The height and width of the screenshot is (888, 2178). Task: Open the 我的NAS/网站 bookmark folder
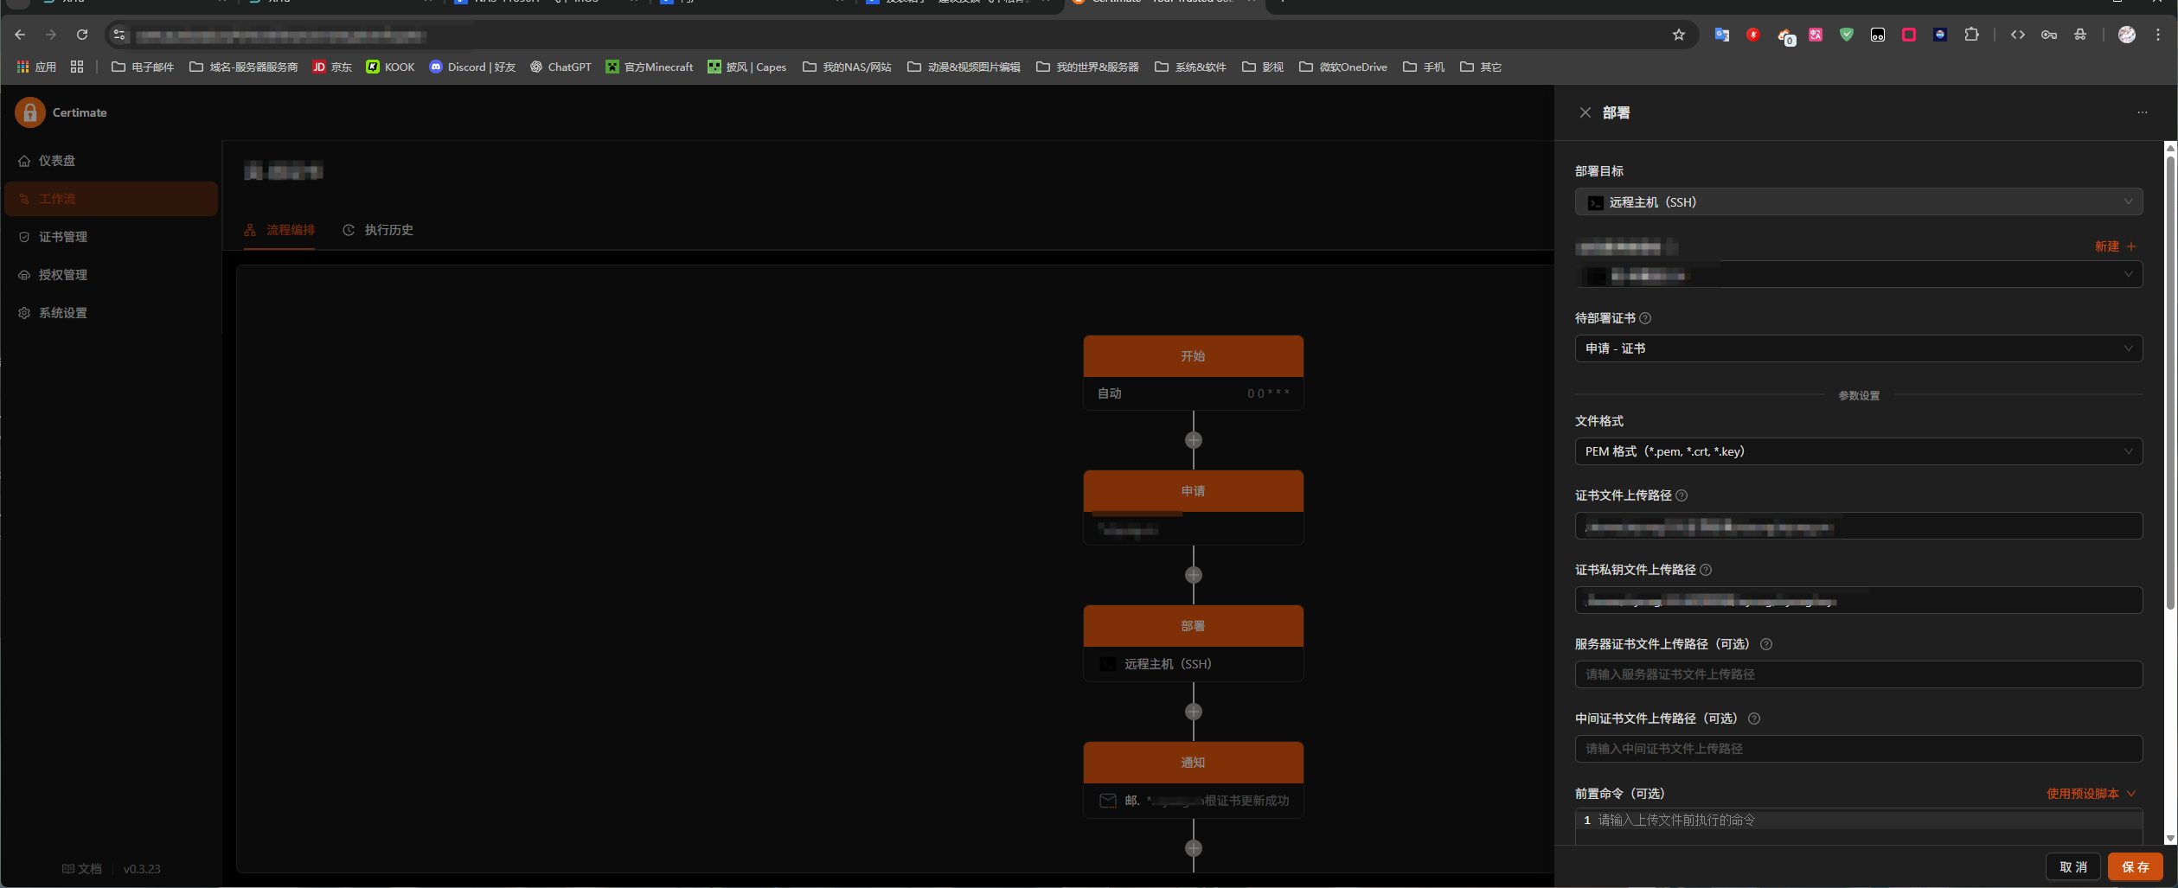click(847, 67)
